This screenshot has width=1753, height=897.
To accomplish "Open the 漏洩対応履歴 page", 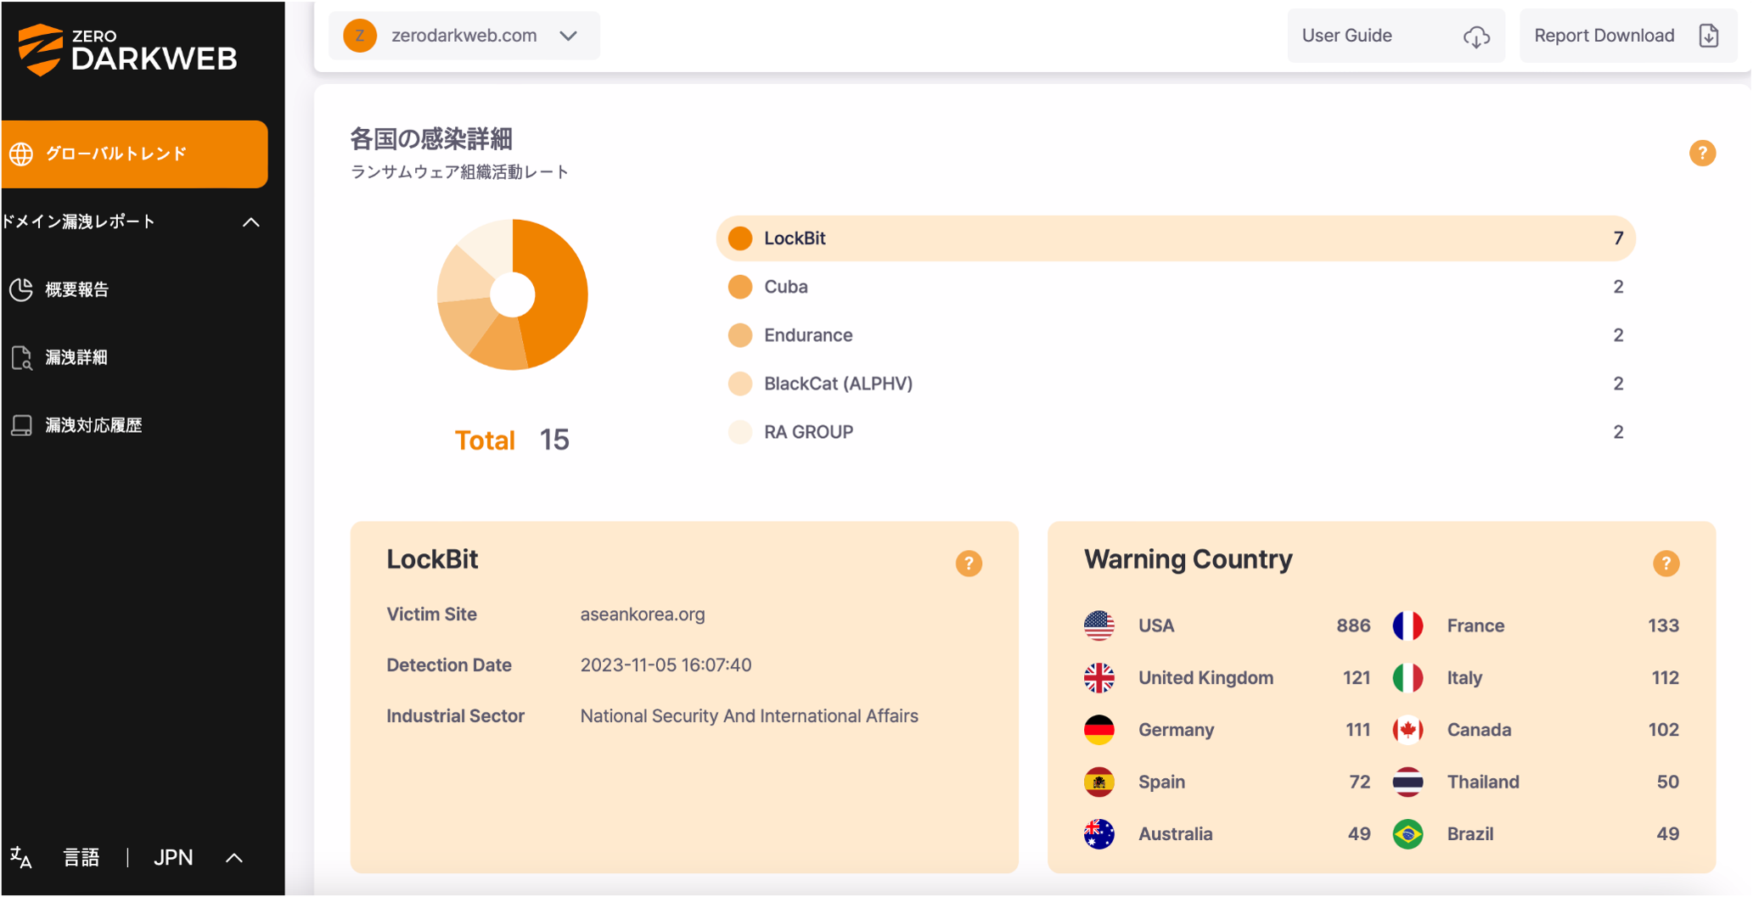I will click(93, 425).
